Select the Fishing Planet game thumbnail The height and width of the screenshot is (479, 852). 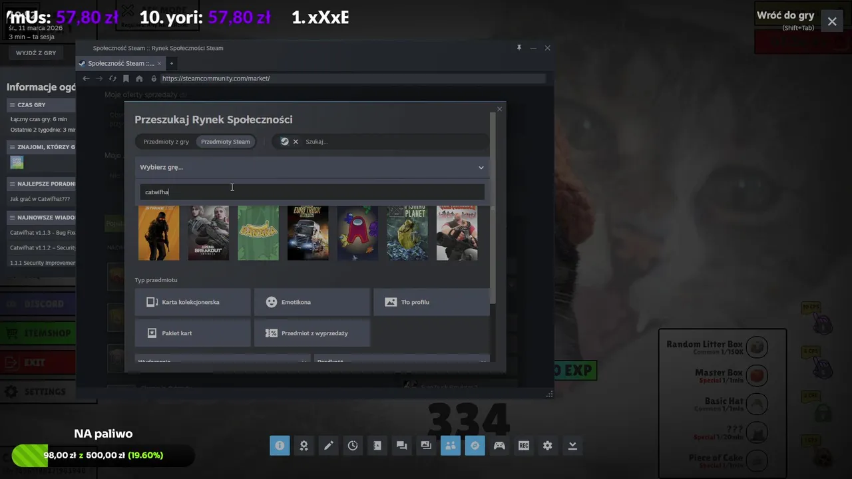coord(407,233)
